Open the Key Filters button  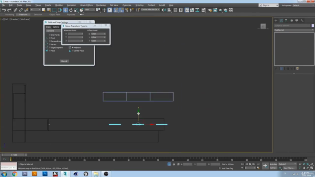click(x=289, y=168)
